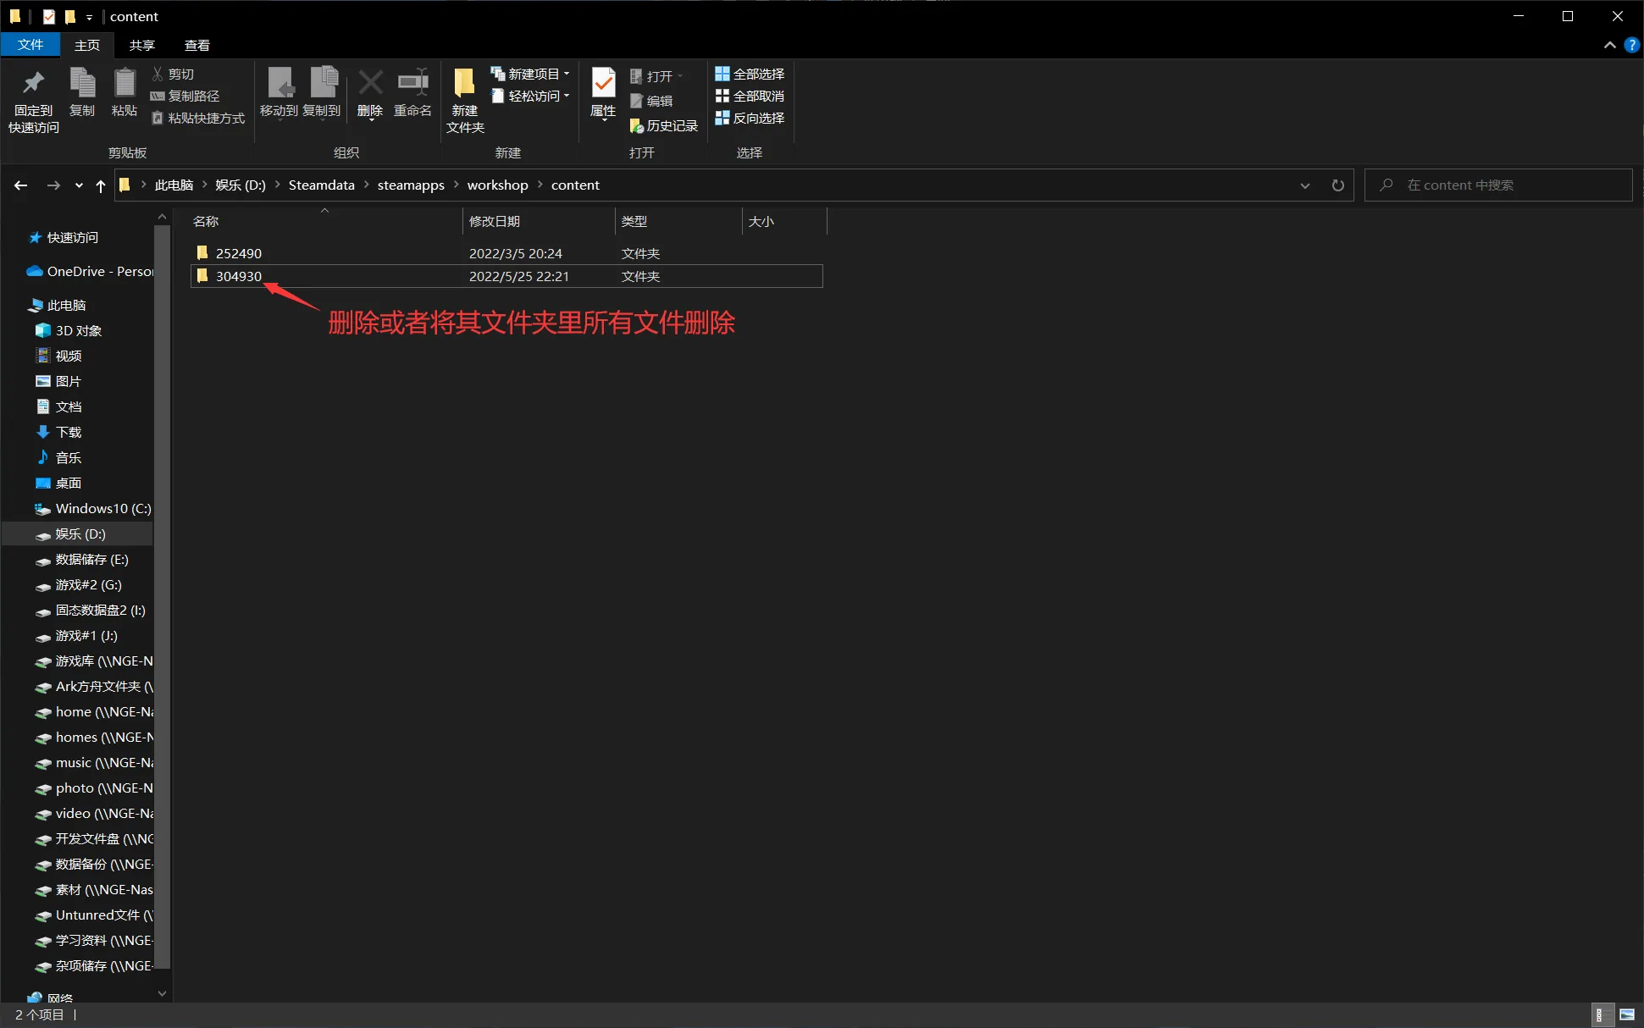
Task: Click the search box for content
Action: click(x=1497, y=185)
